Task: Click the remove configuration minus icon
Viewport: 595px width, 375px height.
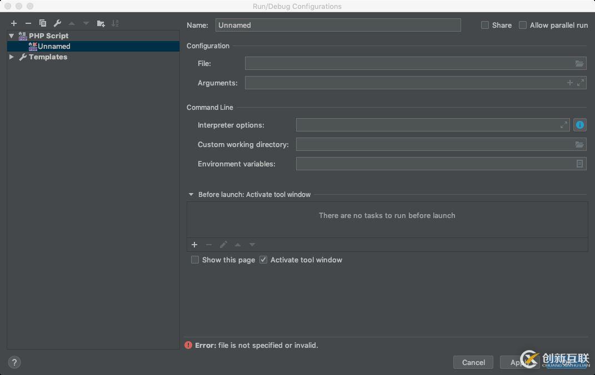Action: coord(28,23)
